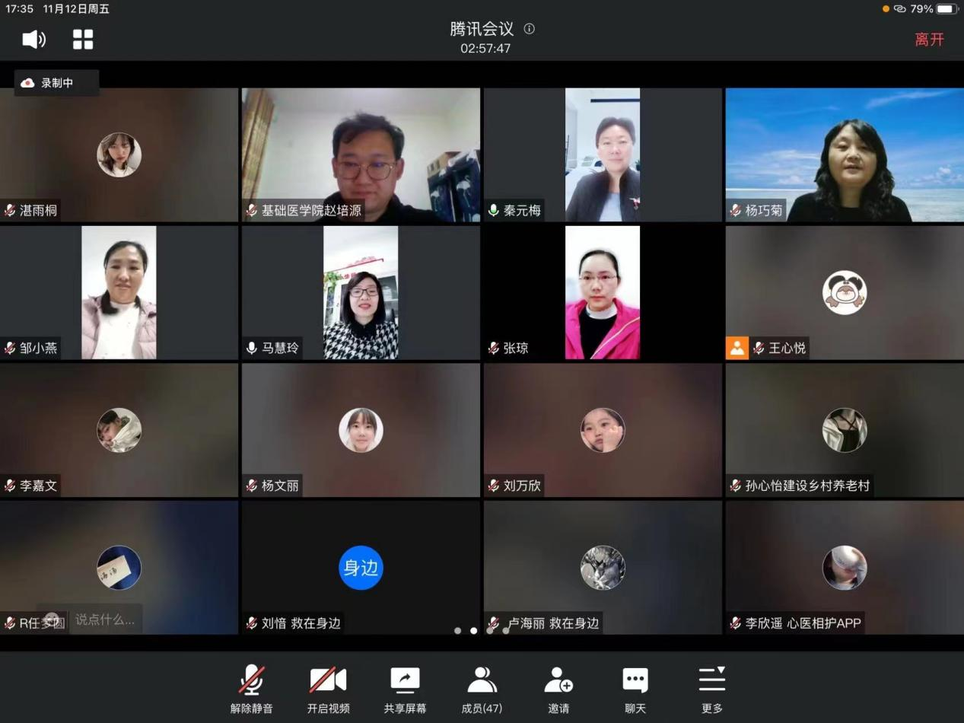Switch the grid layout view icon

83,40
